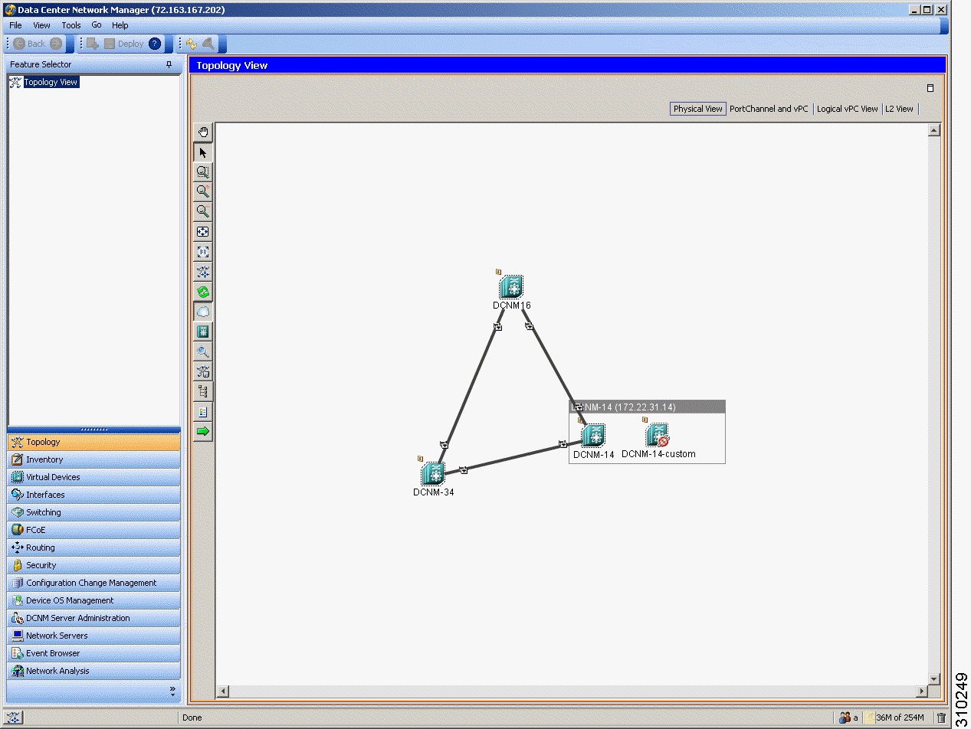971x729 pixels.
Task: Select the Pan tool in the topology toolbar
Action: click(x=202, y=132)
